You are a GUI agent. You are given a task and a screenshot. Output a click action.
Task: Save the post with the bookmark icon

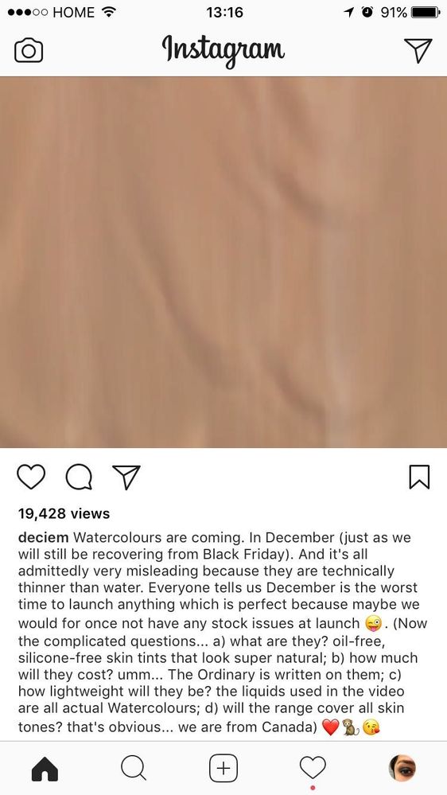pyautogui.click(x=419, y=477)
